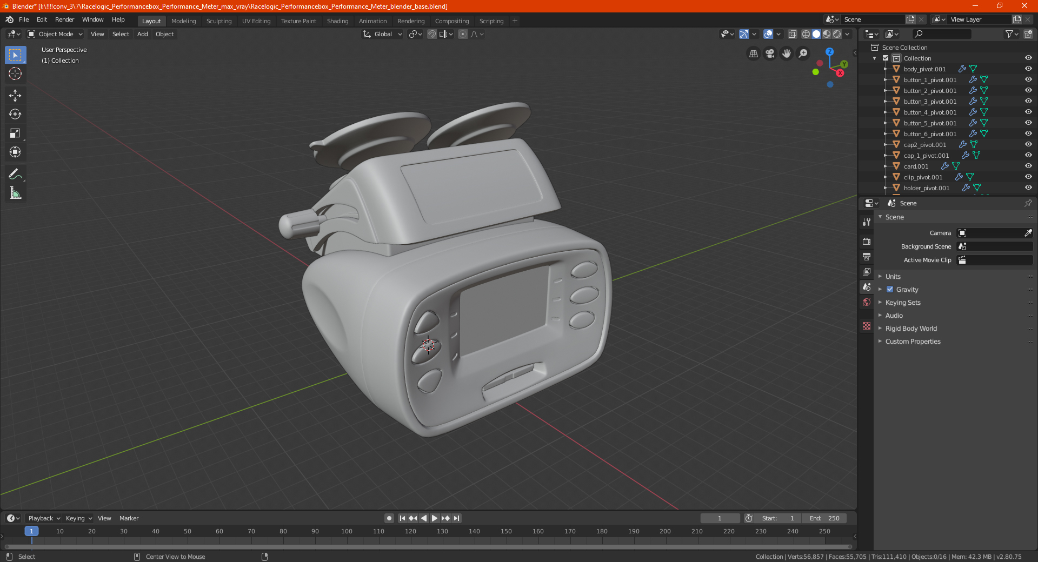Screen dimensions: 1038x562
Task: Click the outliner search field
Action: (941, 34)
